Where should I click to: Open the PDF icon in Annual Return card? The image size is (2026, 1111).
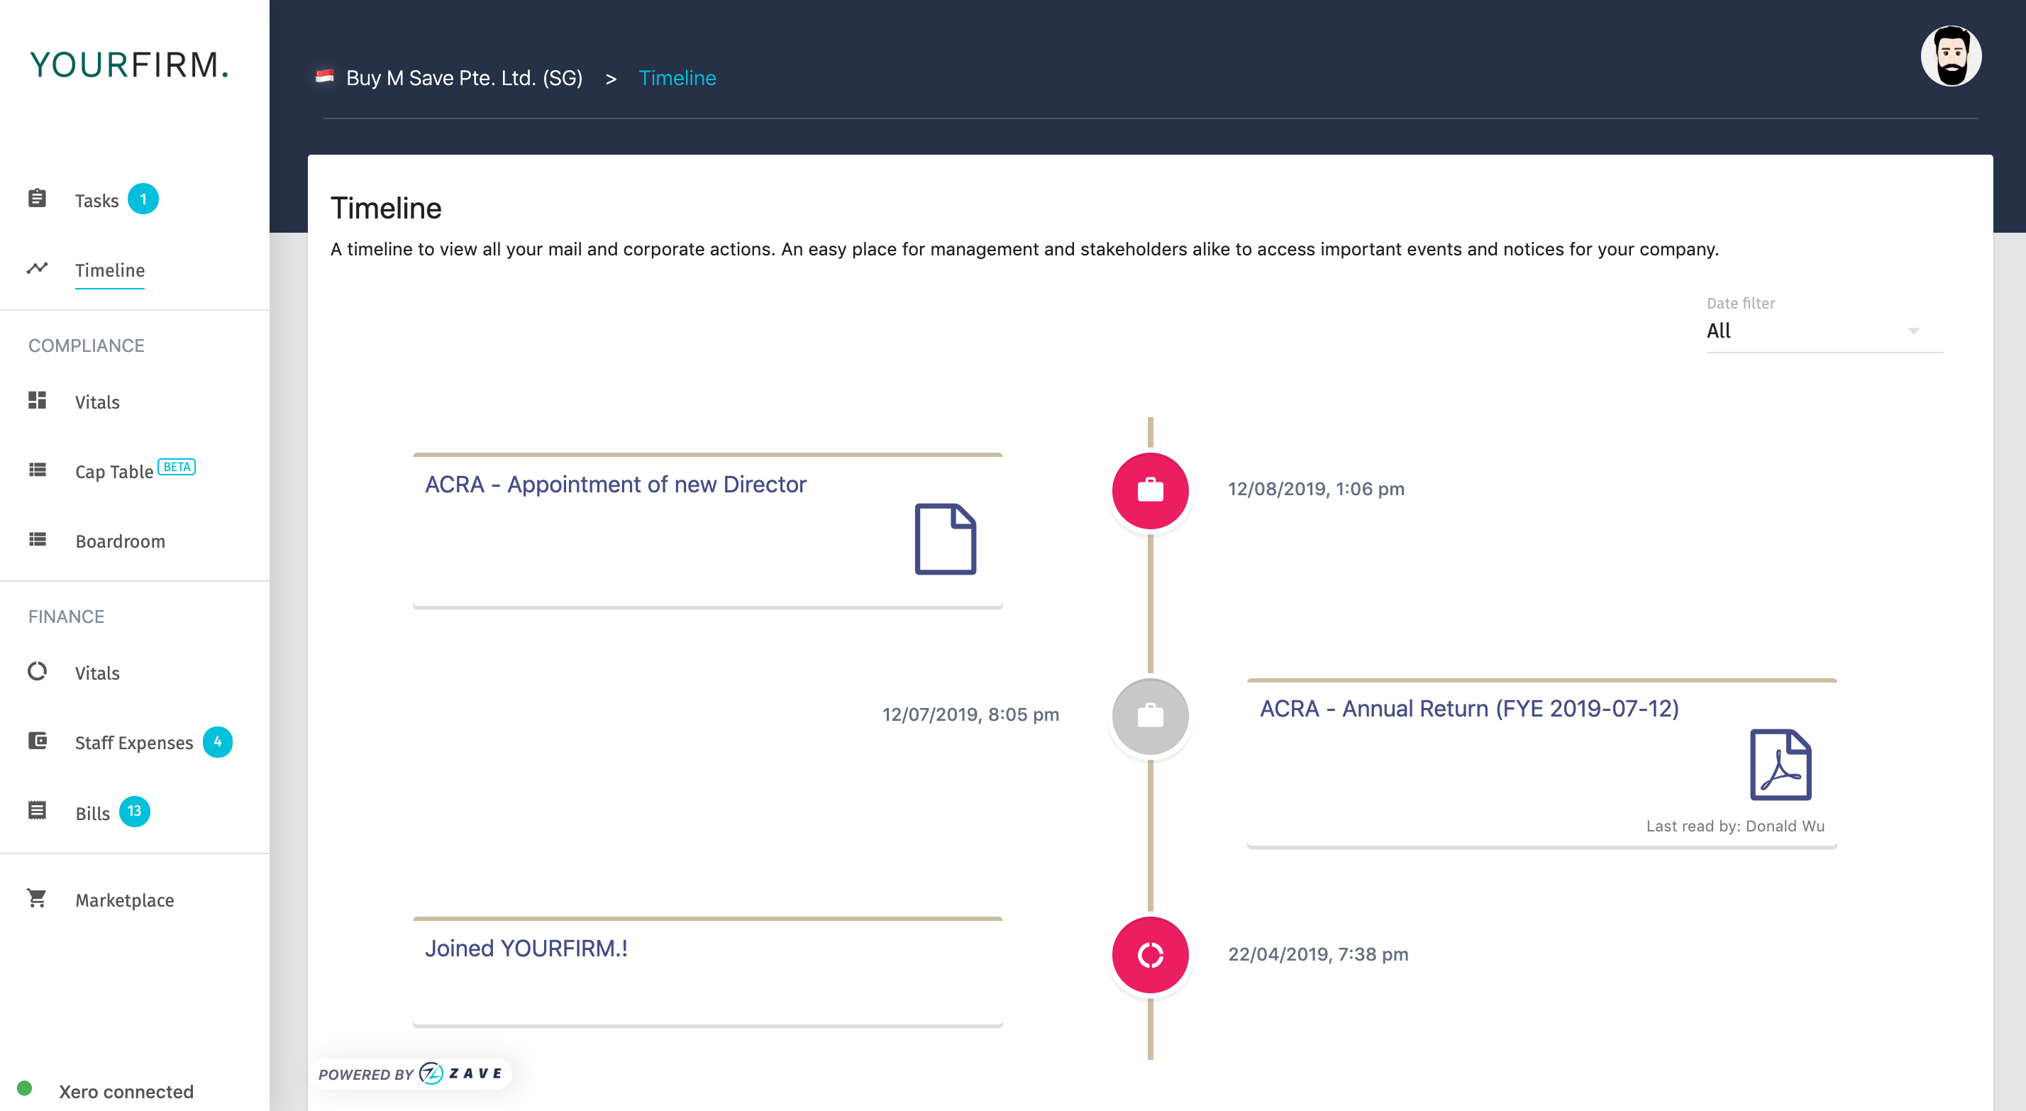click(x=1781, y=764)
